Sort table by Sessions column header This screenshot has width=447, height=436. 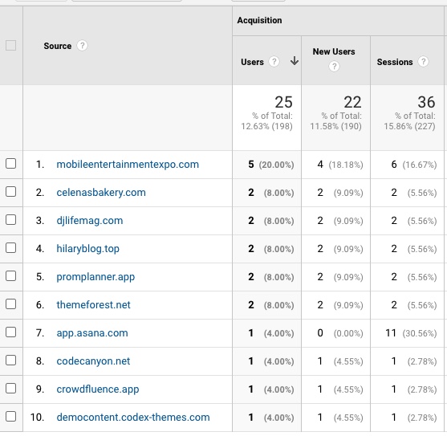coord(395,62)
